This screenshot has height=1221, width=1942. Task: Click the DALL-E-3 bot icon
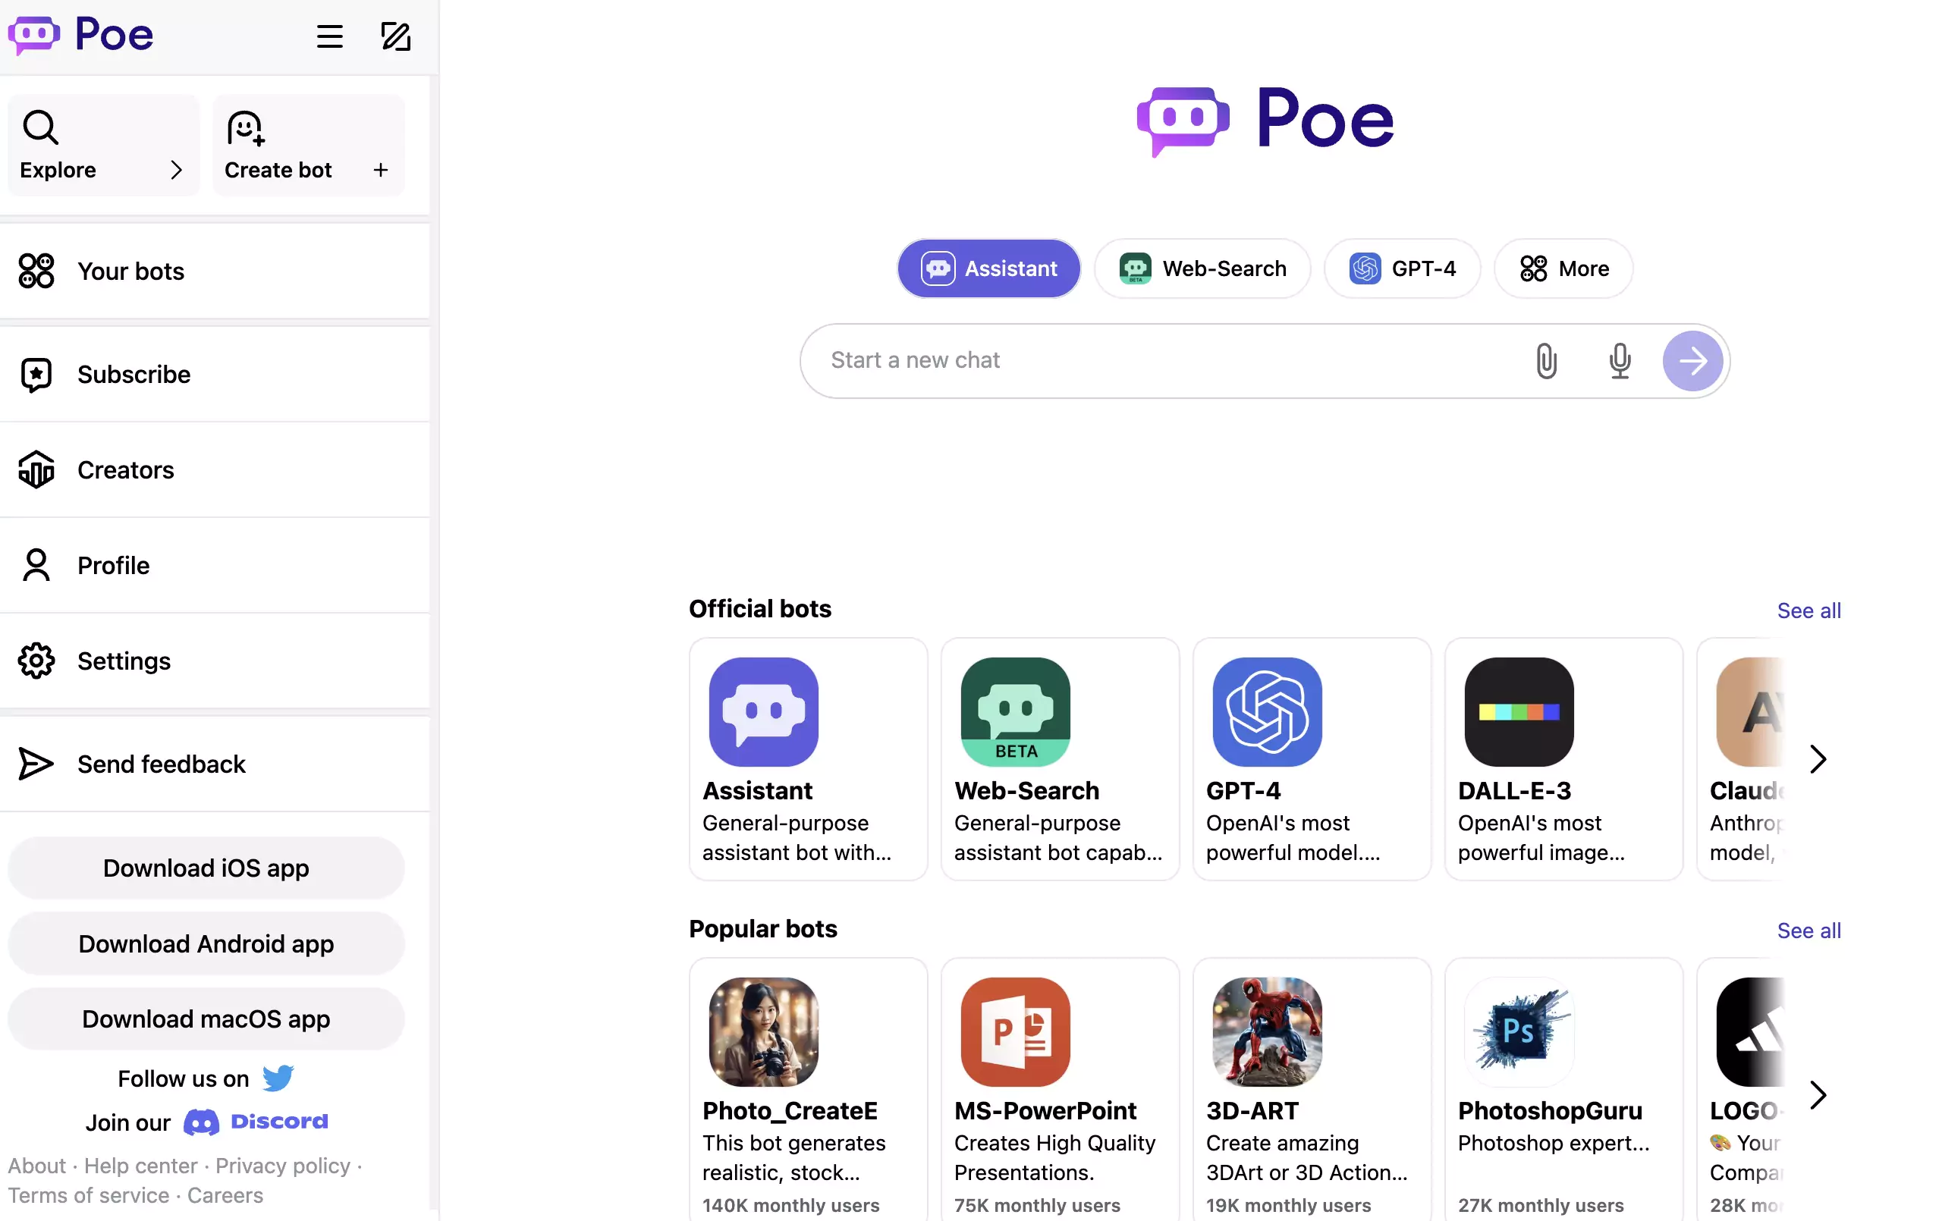(1519, 712)
